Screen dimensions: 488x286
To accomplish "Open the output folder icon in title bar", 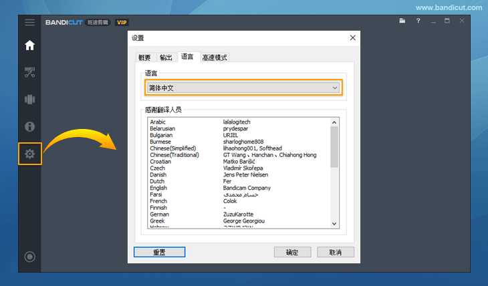I will pos(402,21).
